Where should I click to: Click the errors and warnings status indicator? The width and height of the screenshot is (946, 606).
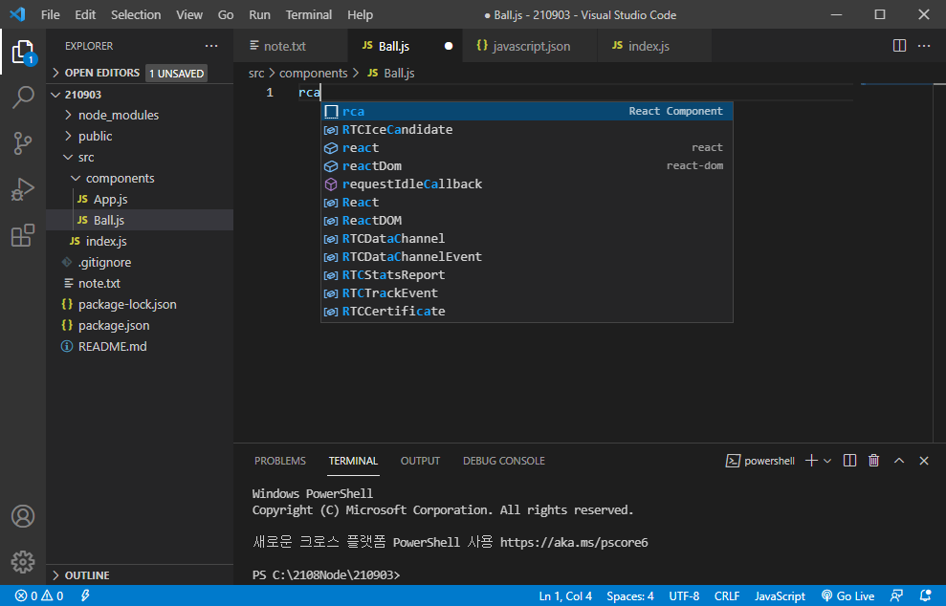pos(39,595)
